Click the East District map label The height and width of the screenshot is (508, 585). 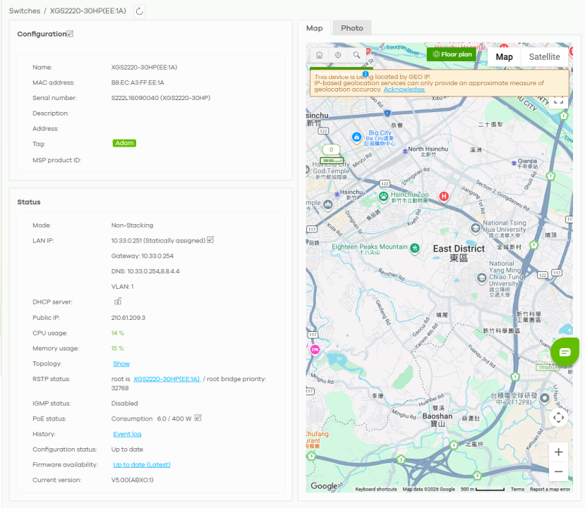pos(459,253)
